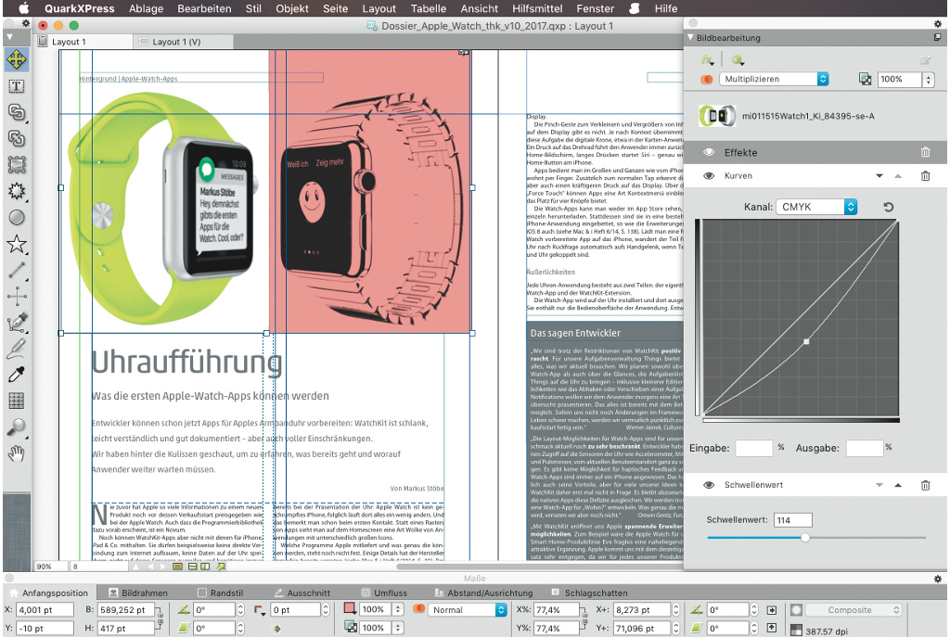The width and height of the screenshot is (950, 637).
Task: Click the Eingabe percentage input field
Action: click(753, 448)
